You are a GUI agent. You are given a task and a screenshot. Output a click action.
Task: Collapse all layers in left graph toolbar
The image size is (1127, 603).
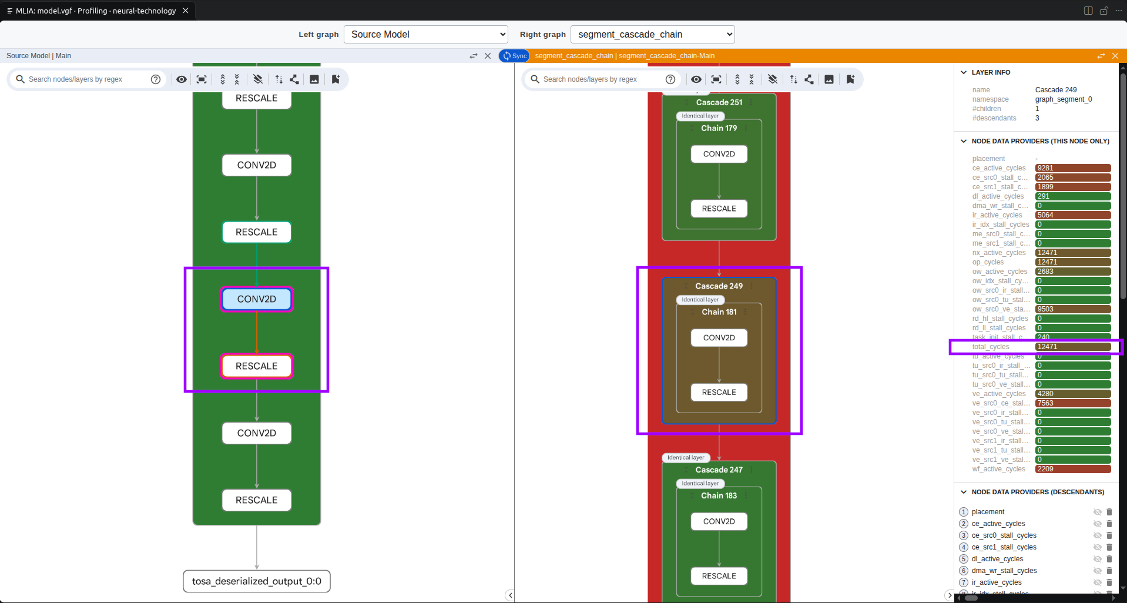[237, 79]
